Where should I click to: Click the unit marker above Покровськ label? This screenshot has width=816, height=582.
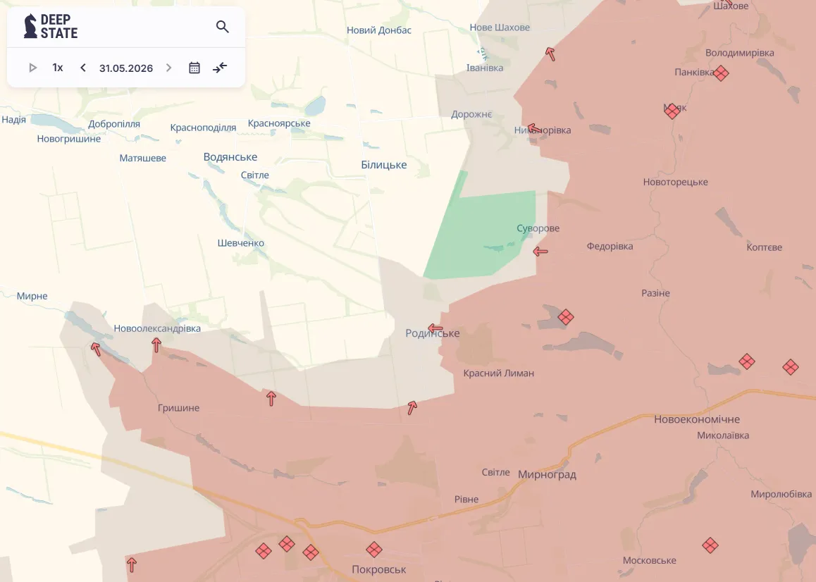pyautogui.click(x=374, y=549)
